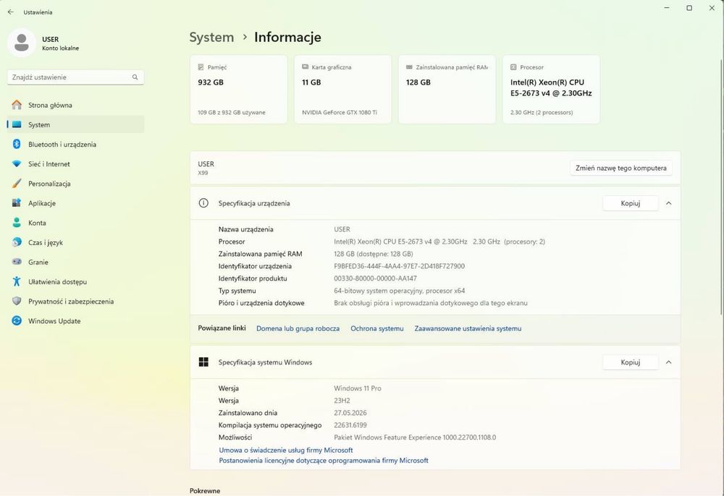The image size is (724, 496).
Task: Click the Ułatwienia dostępu accessibility icon
Action: [17, 282]
